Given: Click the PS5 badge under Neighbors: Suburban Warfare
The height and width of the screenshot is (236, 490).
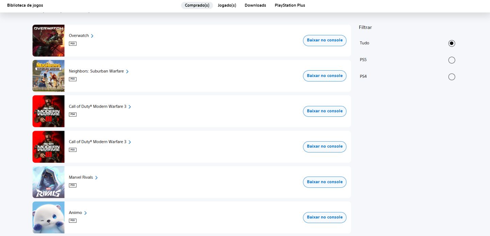Looking at the screenshot, I should pyautogui.click(x=72, y=79).
